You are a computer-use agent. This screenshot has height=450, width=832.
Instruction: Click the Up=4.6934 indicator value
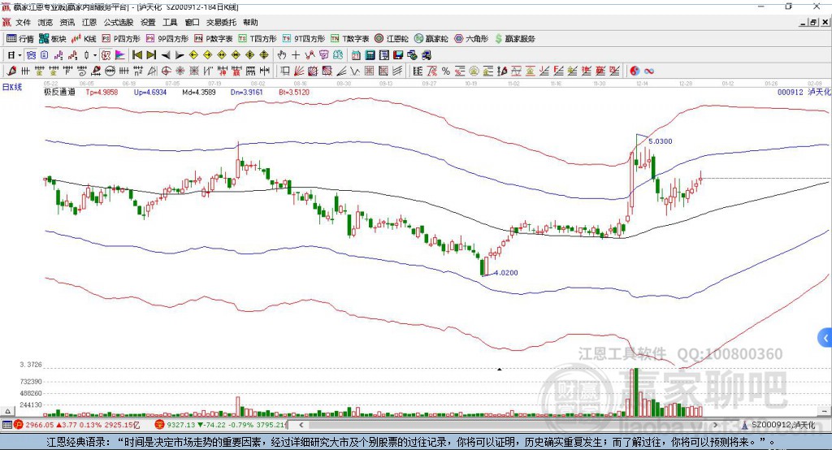[x=150, y=92]
